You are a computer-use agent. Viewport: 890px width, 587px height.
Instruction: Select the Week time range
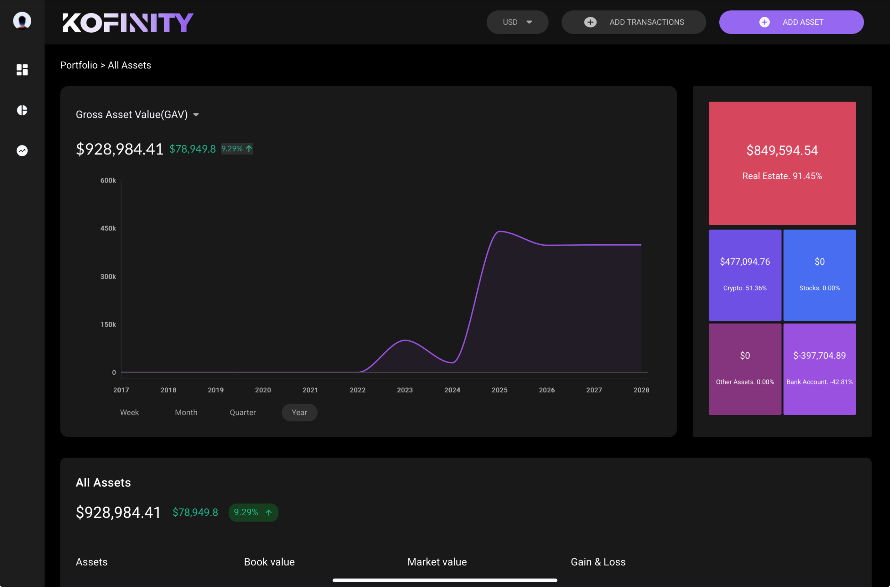pos(129,412)
